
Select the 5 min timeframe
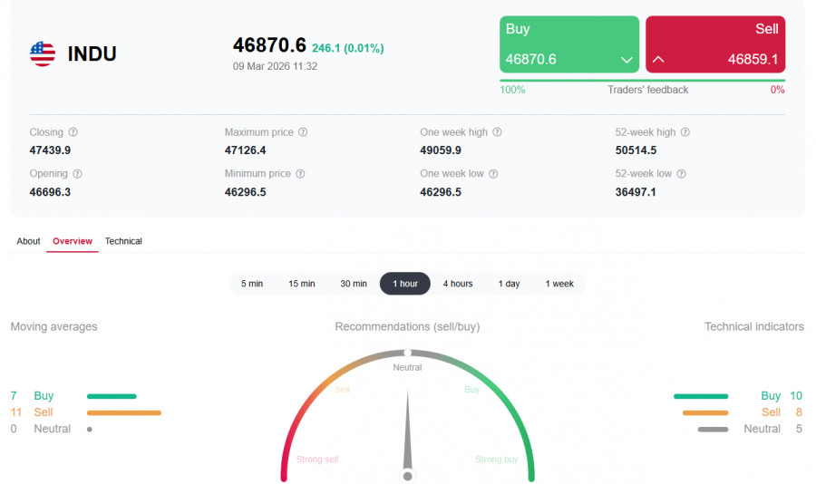pos(252,284)
